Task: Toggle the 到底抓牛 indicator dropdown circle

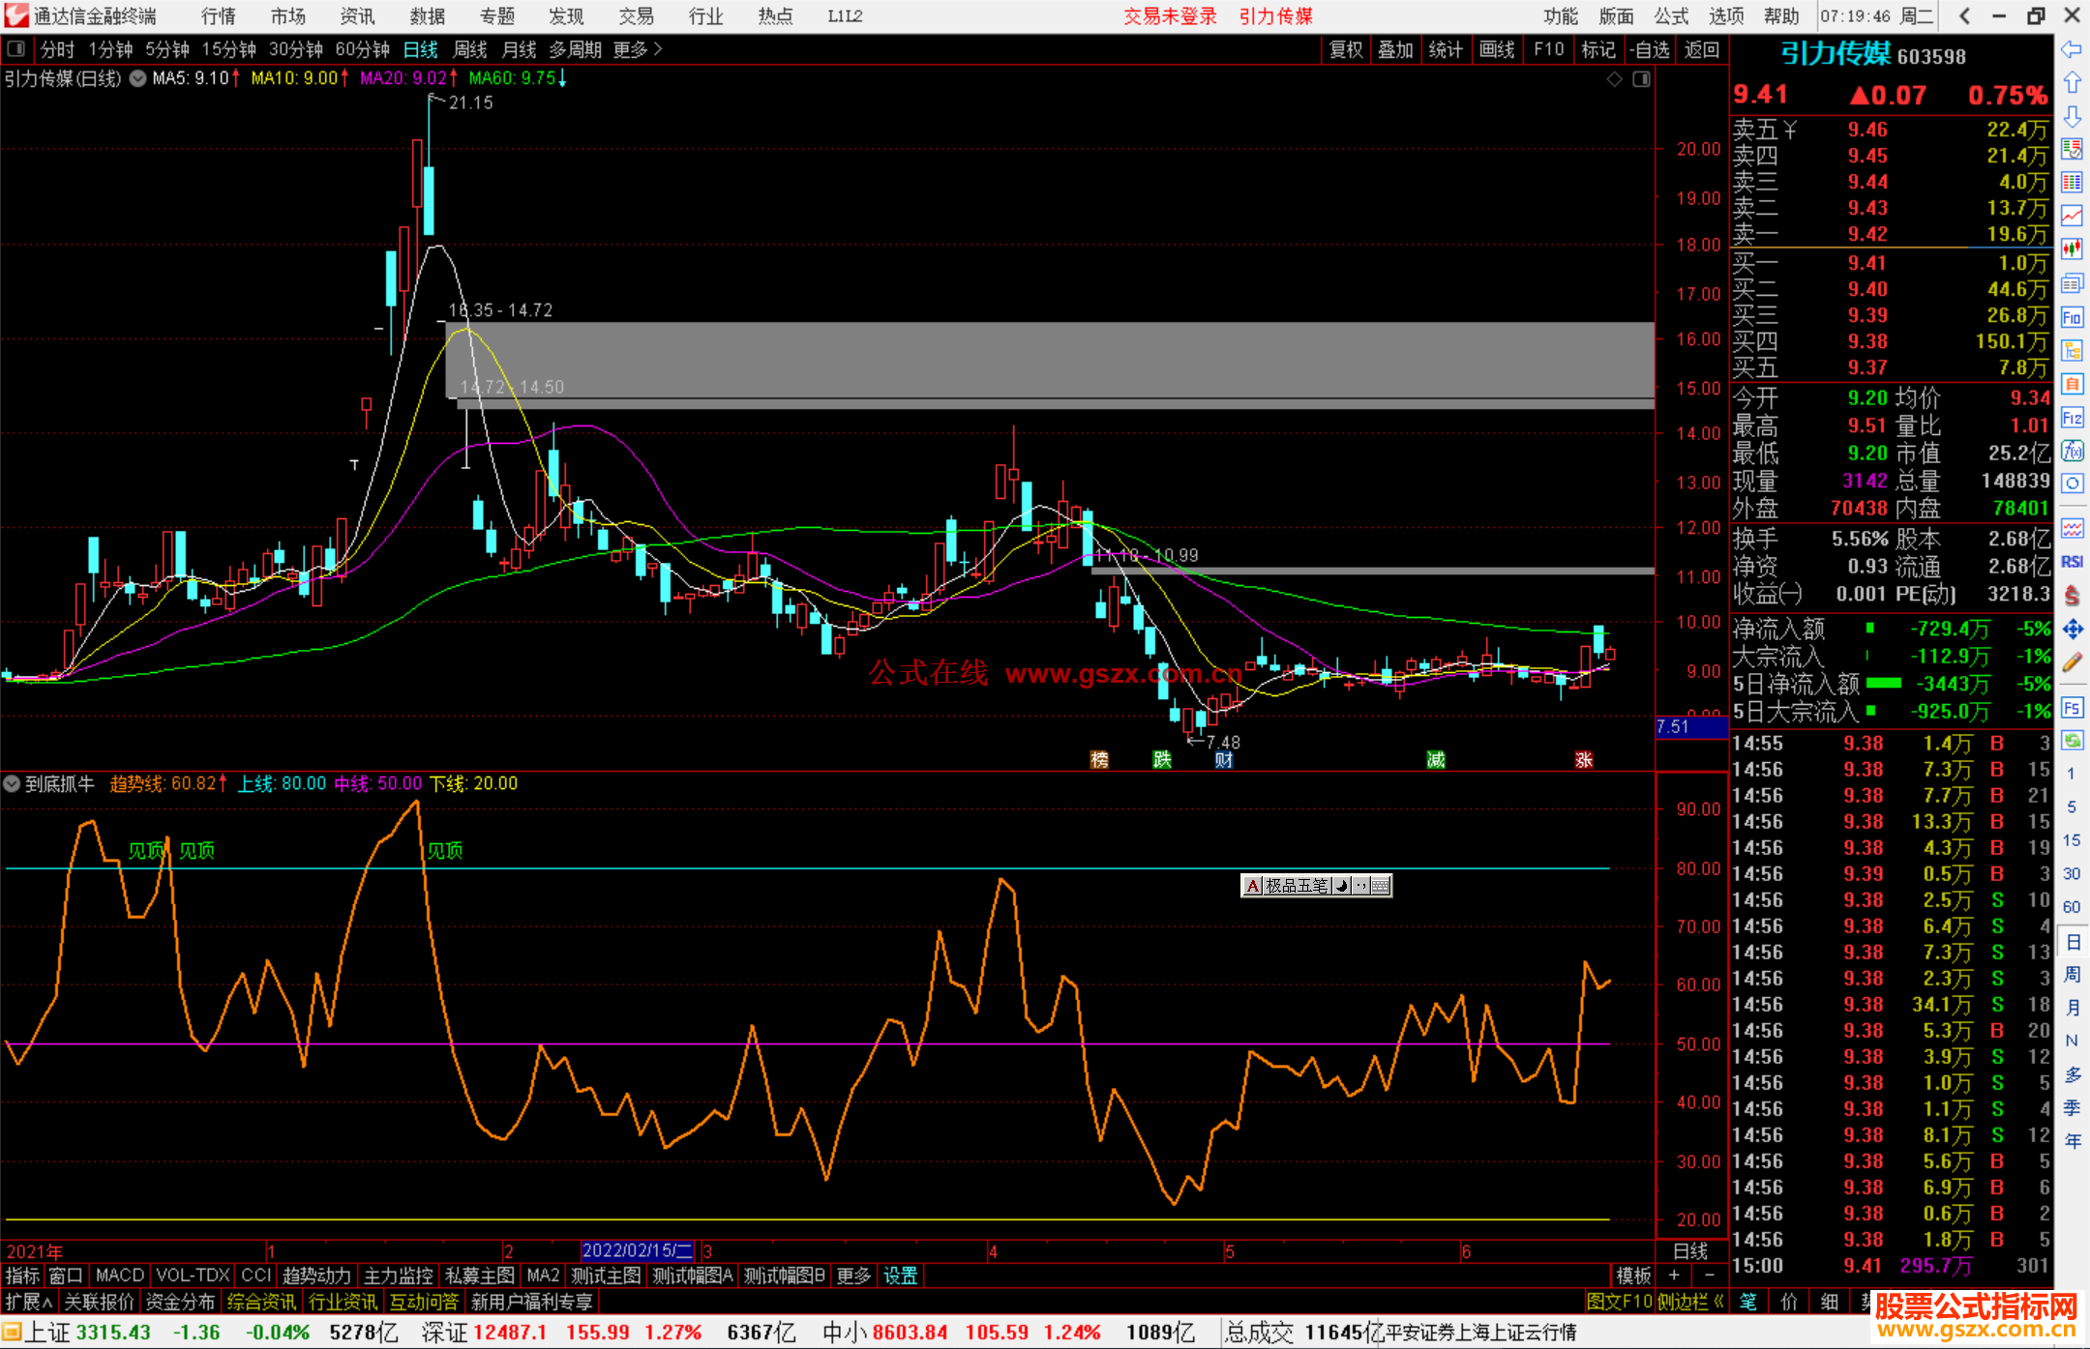Action: [x=12, y=783]
